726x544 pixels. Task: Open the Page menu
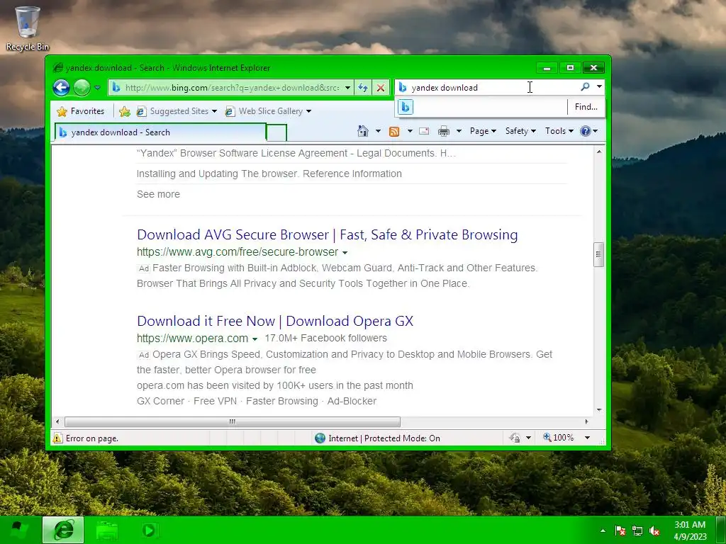pyautogui.click(x=482, y=131)
